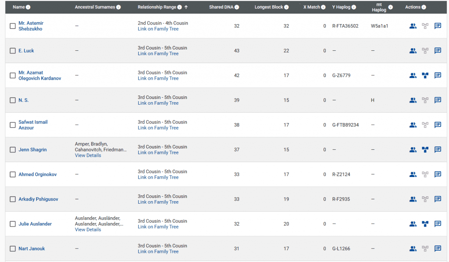The height and width of the screenshot is (262, 449).
Task: Select checkbox for E. Luck
Action: [x=13, y=51]
